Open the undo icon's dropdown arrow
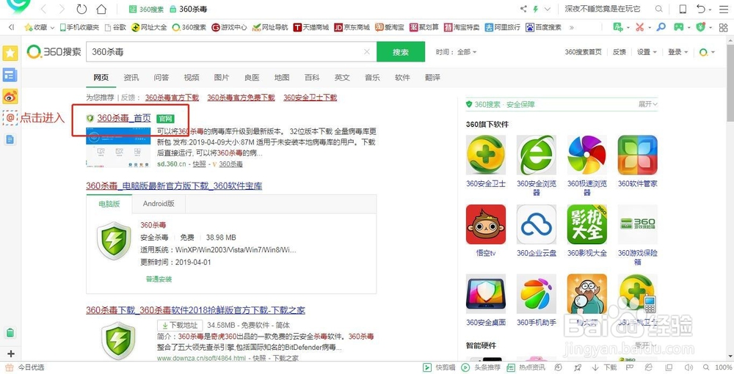 pyautogui.click(x=710, y=10)
